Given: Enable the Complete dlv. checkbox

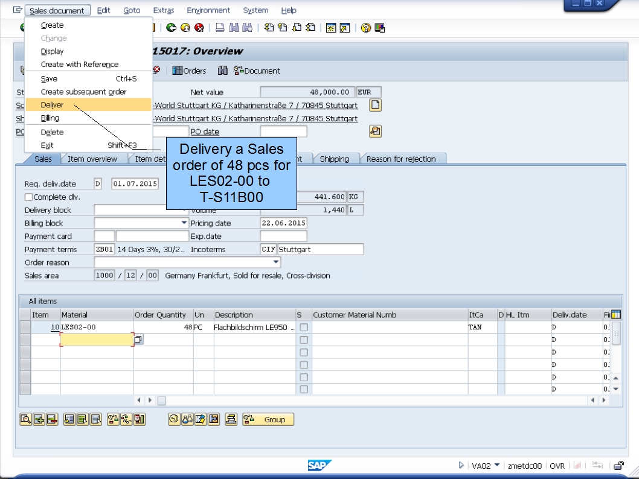Looking at the screenshot, I should [27, 196].
